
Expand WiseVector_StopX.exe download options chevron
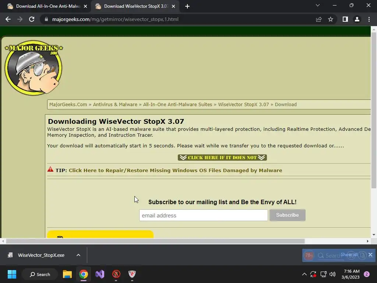point(78,255)
